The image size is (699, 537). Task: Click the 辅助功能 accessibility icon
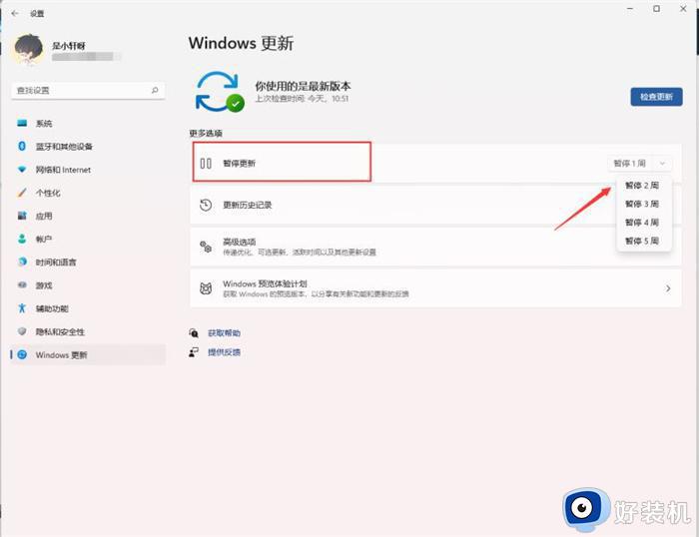click(22, 308)
